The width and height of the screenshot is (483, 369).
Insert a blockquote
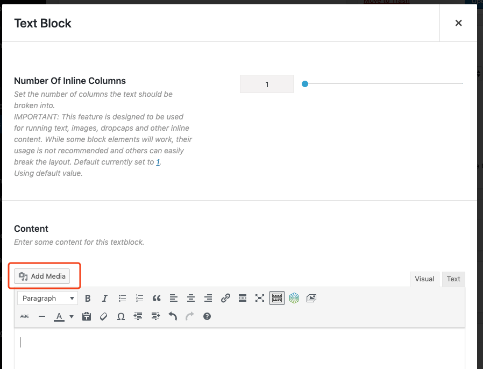157,298
